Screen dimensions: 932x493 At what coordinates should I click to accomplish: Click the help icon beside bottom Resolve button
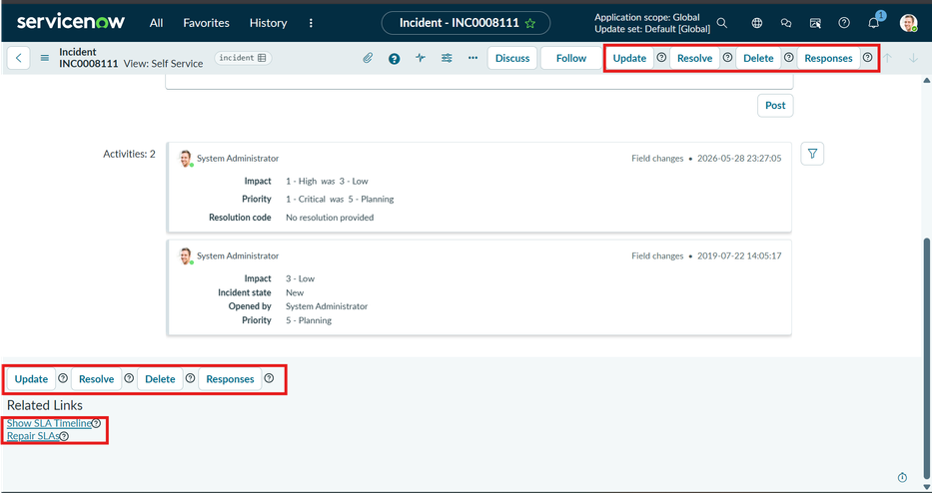click(129, 378)
